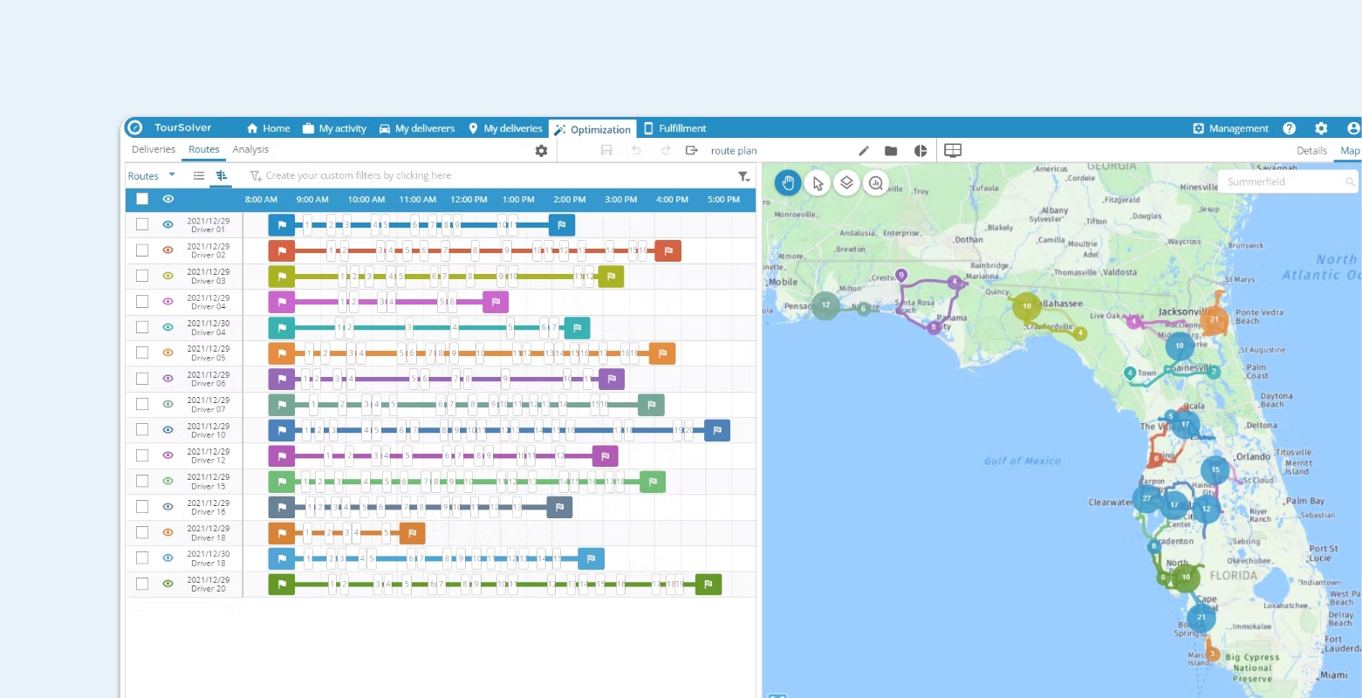Open the Management menu in the top bar

coord(1230,128)
